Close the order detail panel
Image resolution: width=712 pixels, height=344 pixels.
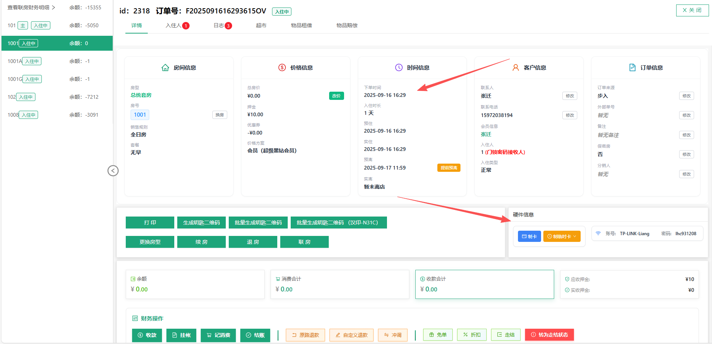tap(692, 10)
